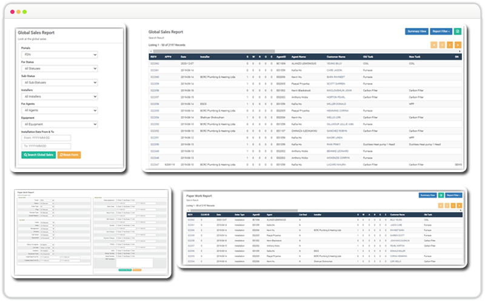Jump to first page in Global Sales Report
The width and height of the screenshot is (485, 303).
[433, 45]
